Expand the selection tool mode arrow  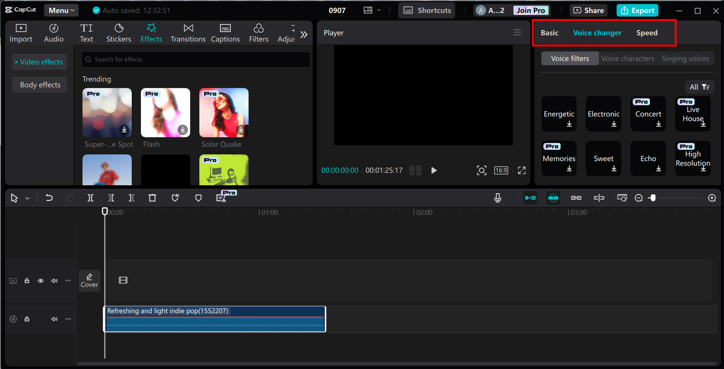(27, 198)
